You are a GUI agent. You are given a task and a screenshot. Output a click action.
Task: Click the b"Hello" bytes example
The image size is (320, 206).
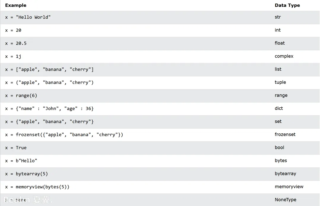(x=21, y=161)
